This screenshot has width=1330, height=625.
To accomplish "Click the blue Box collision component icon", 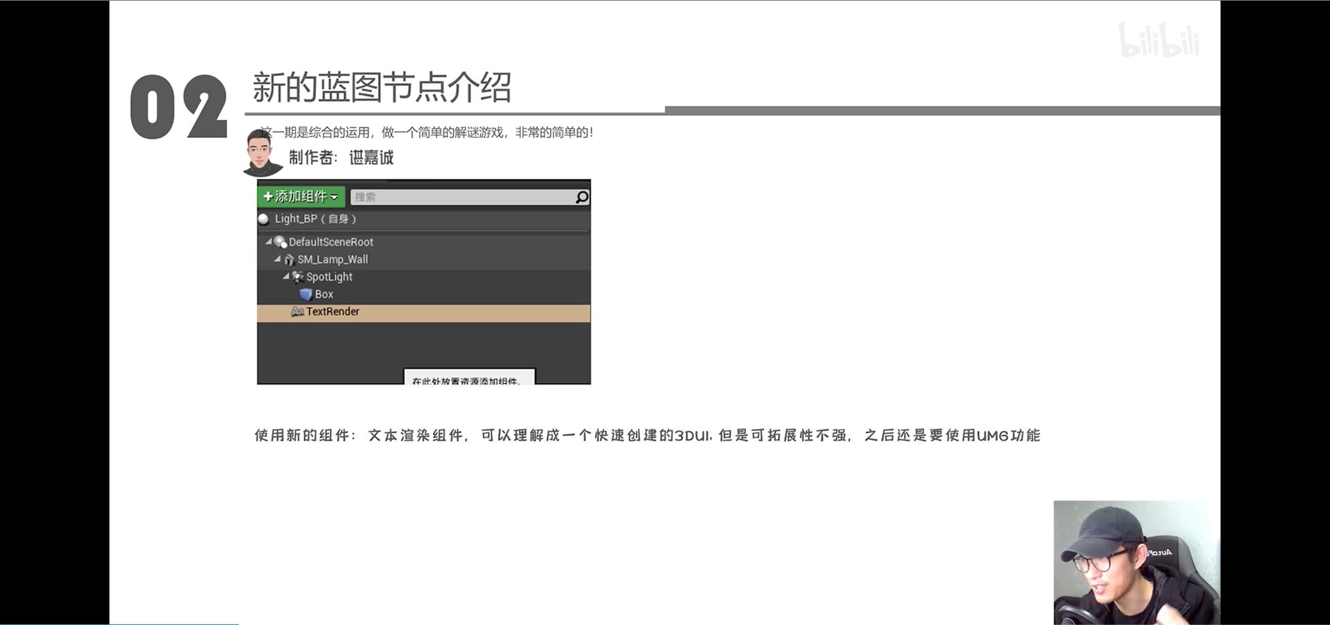I will pos(305,294).
